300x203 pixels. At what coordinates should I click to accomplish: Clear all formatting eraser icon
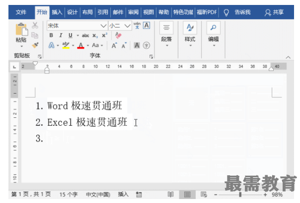pyautogui.click(x=118, y=35)
